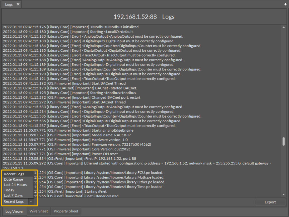This screenshot has height=217, width=289.
Task: Choose Last 24 Hours log filter
Action: tap(15, 185)
